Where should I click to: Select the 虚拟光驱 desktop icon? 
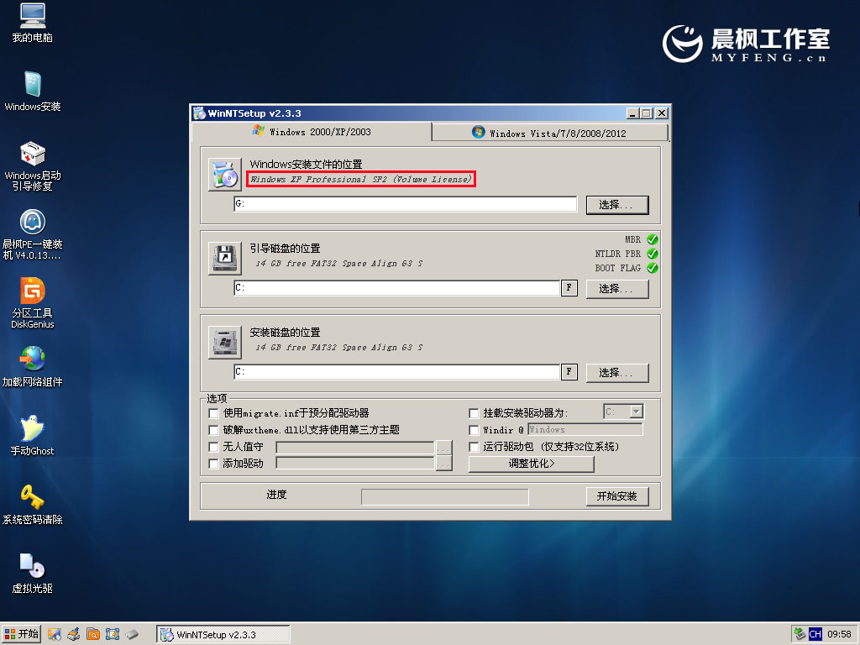click(x=33, y=573)
